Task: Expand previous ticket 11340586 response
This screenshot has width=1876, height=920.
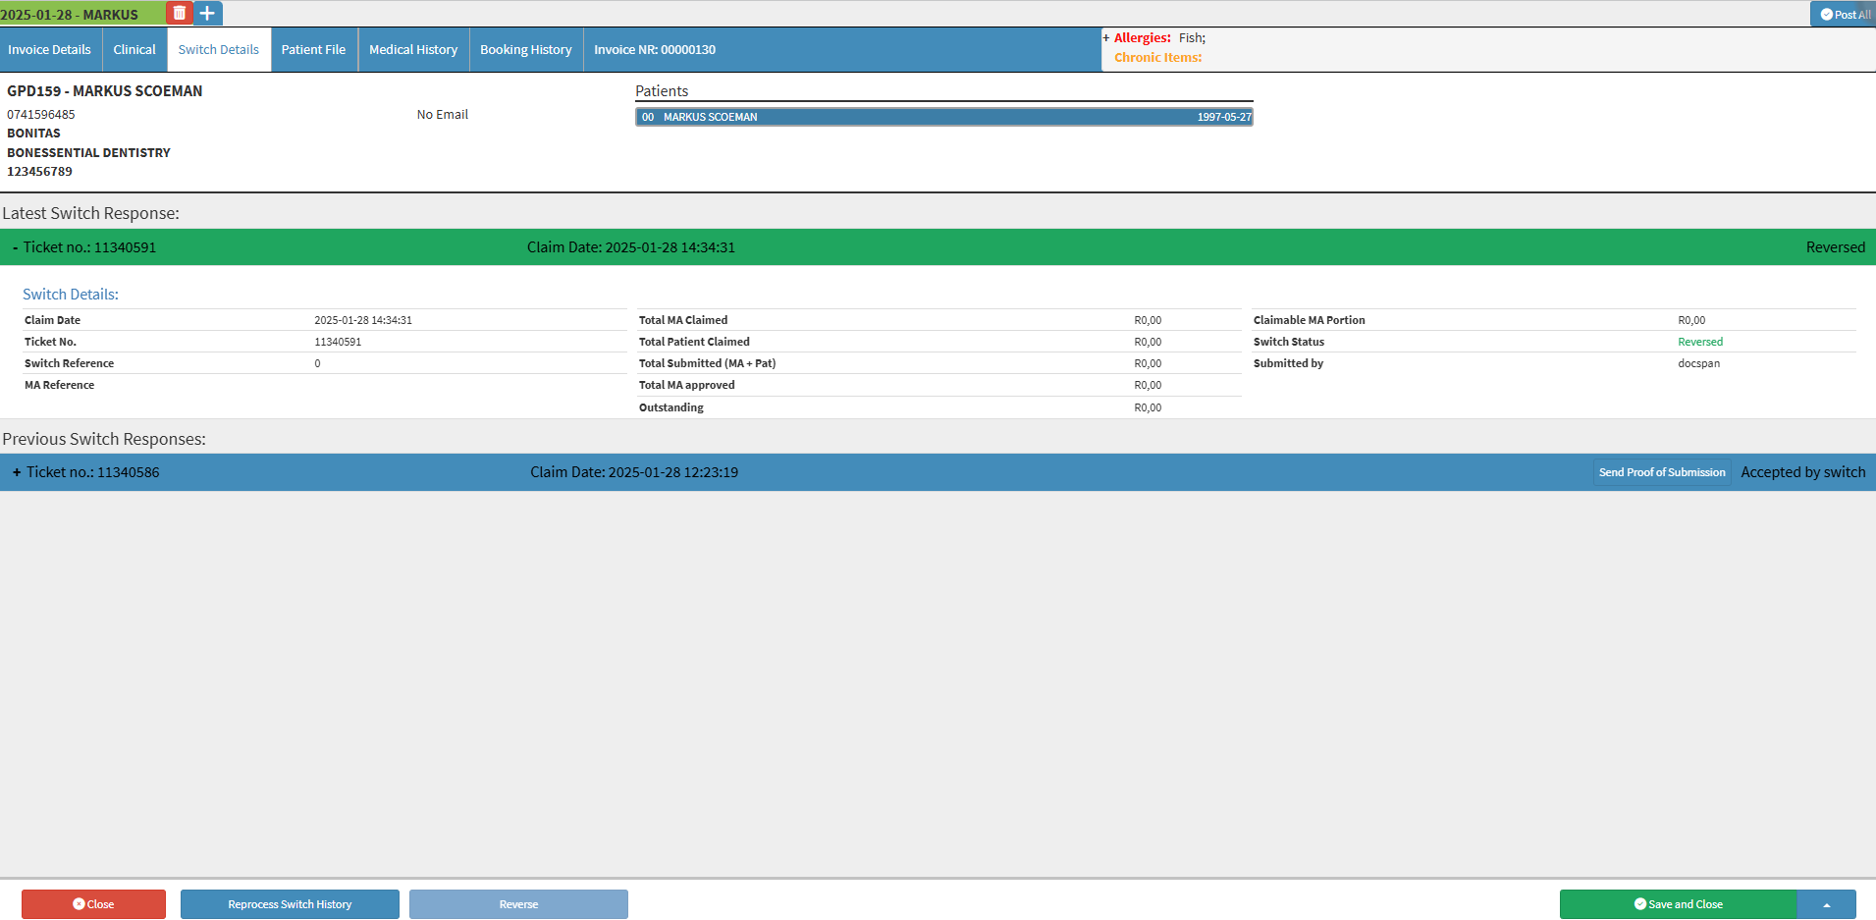Action: pos(17,472)
